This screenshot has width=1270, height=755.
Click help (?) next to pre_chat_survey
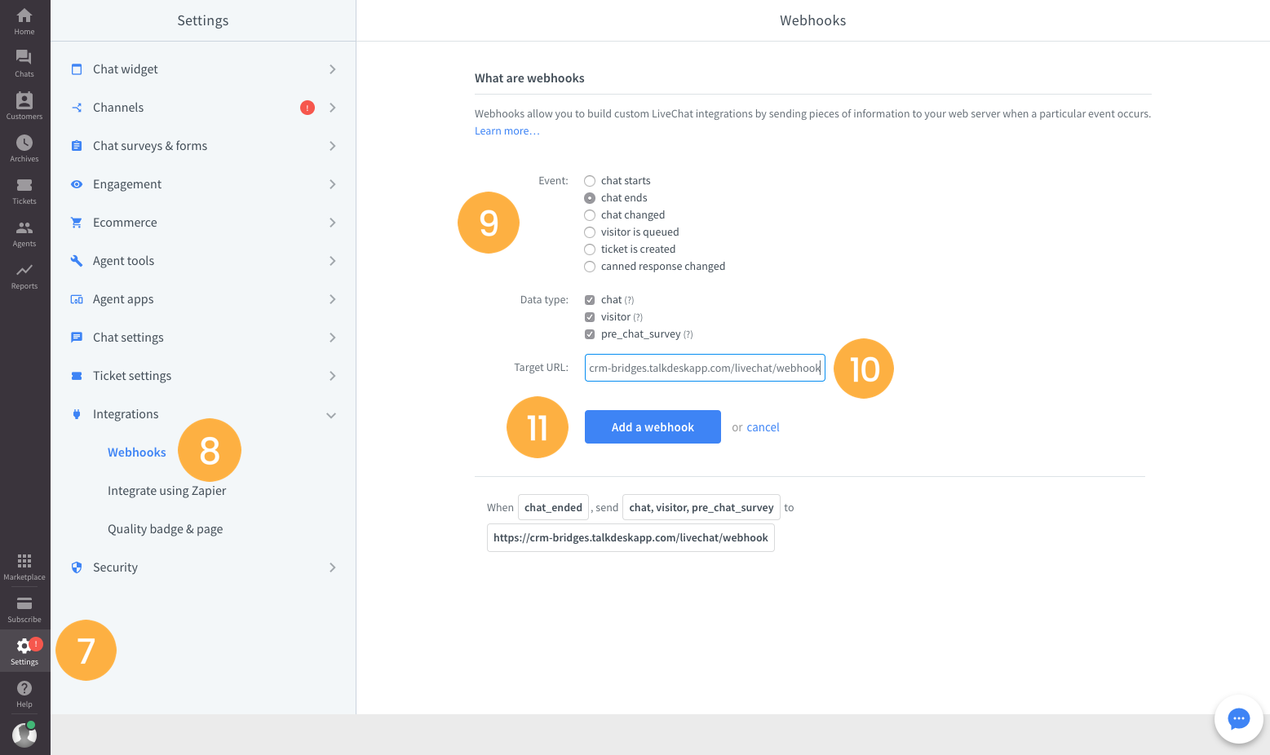click(x=688, y=334)
